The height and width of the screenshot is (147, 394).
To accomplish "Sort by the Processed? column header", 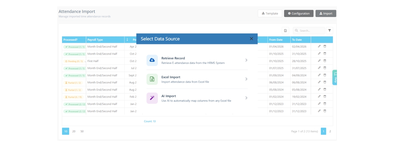I will tap(74, 40).
